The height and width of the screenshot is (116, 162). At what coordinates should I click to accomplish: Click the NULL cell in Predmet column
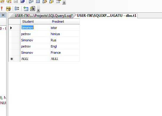click(65, 59)
